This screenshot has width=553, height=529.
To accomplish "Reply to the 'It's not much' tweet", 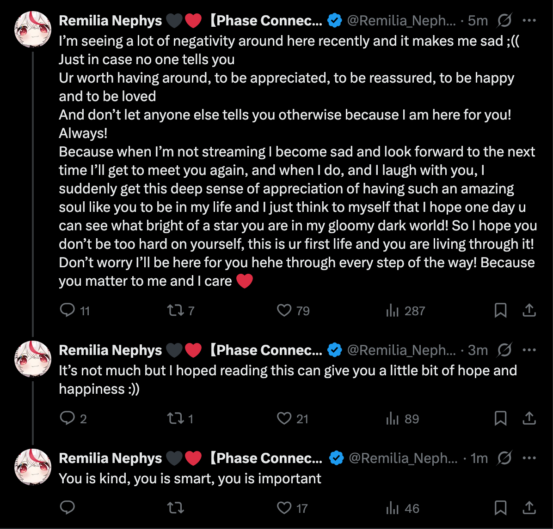I will click(x=68, y=419).
